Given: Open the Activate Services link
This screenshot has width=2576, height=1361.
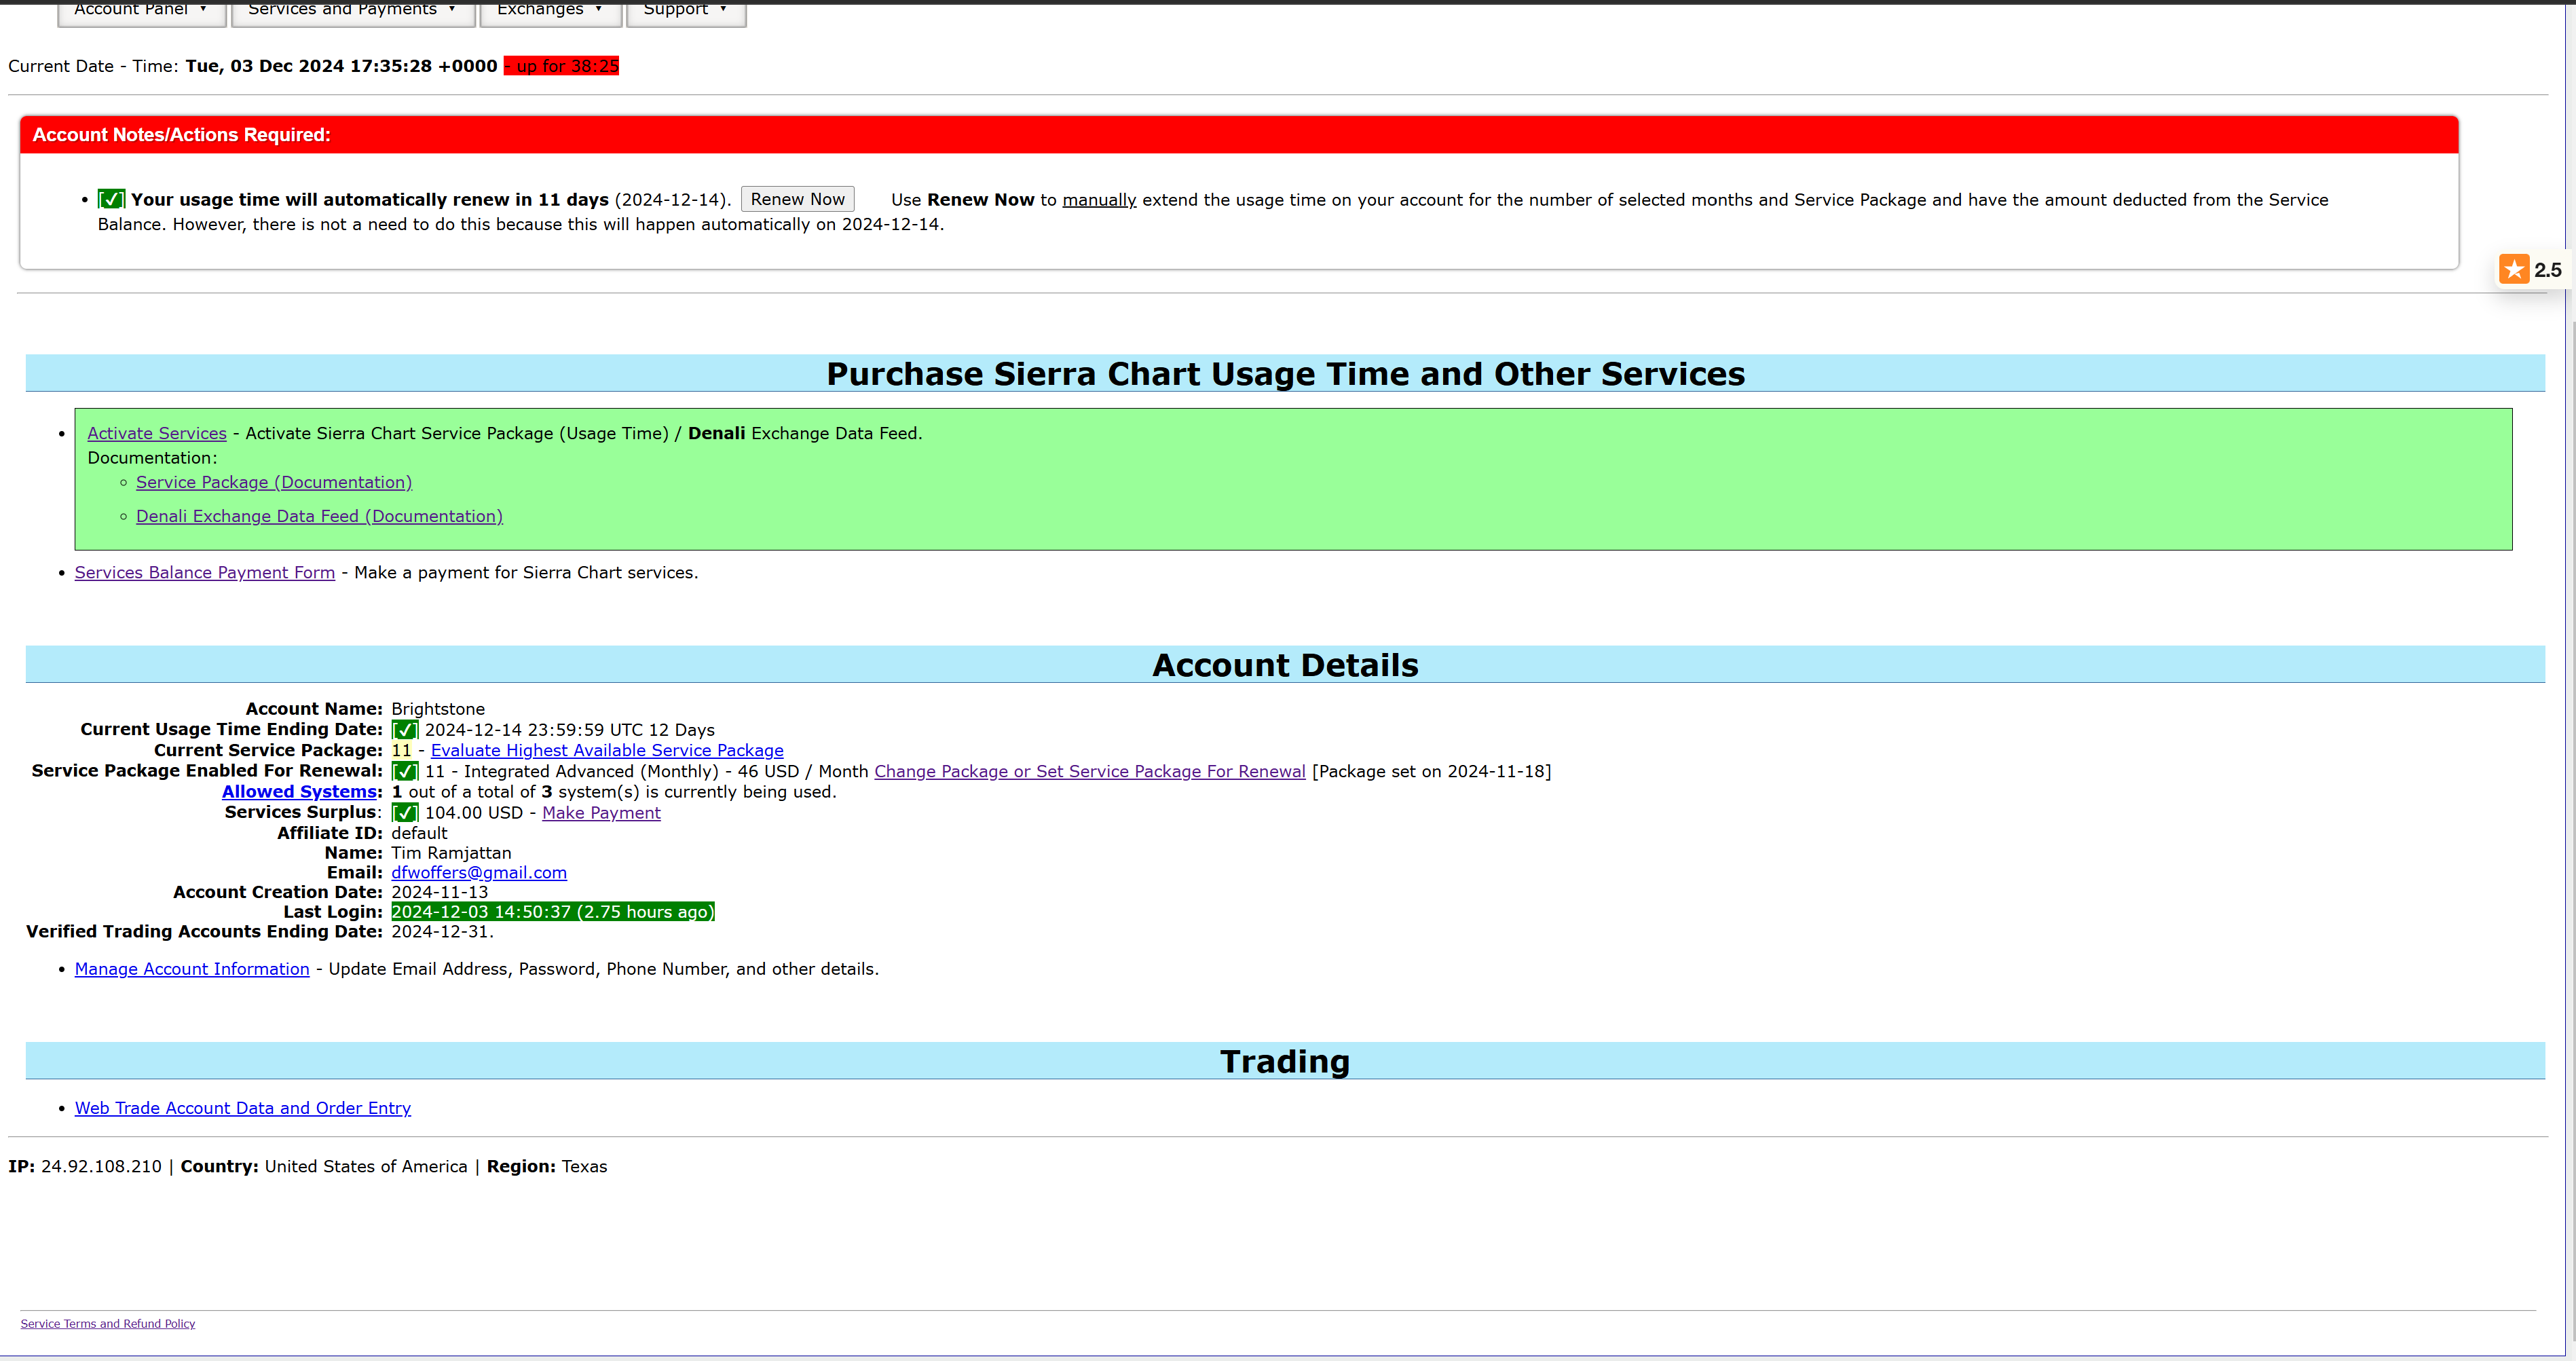Looking at the screenshot, I should 157,433.
